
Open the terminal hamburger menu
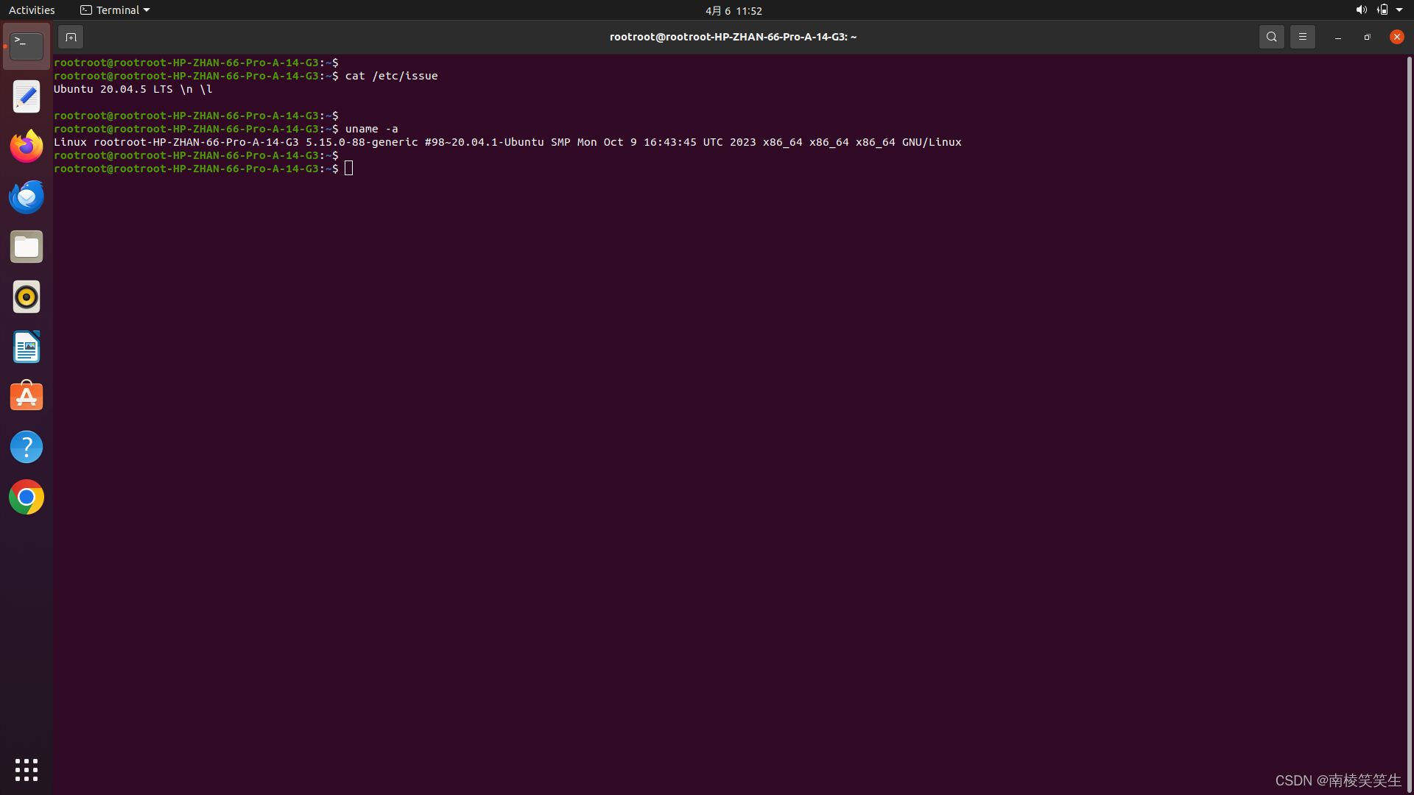coord(1302,37)
